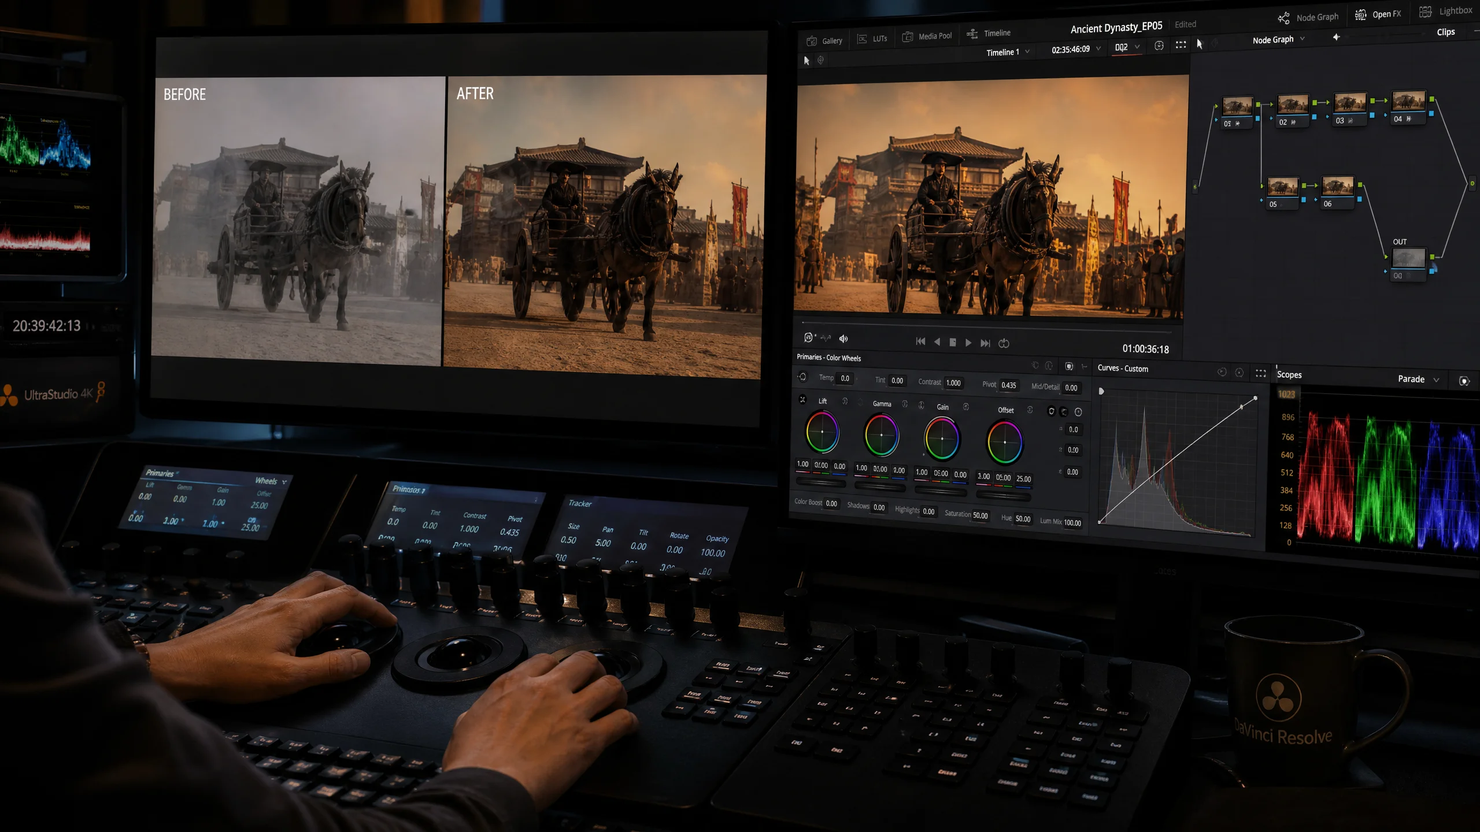This screenshot has height=832, width=1480.
Task: Click the Contrast value field
Action: 953,383
